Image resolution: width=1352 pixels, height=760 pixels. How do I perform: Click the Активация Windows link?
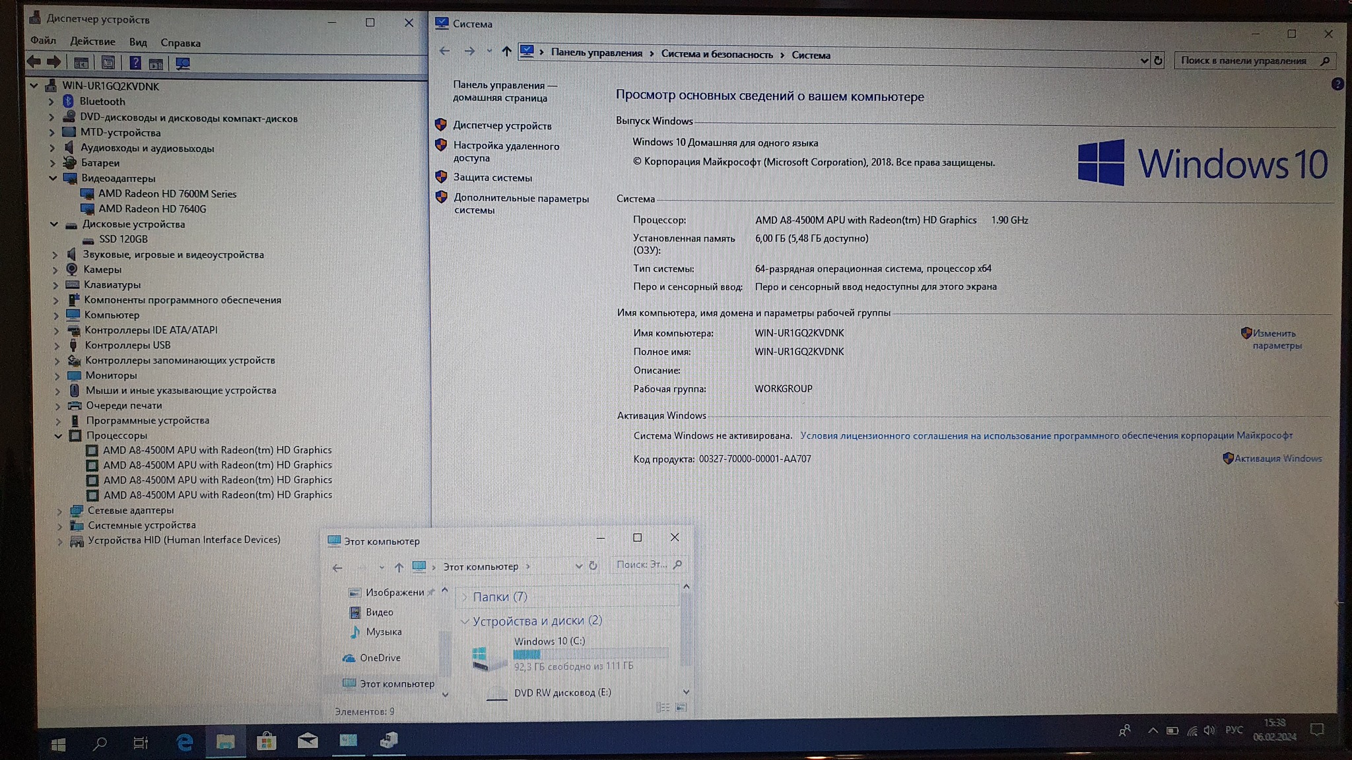[x=1277, y=459]
